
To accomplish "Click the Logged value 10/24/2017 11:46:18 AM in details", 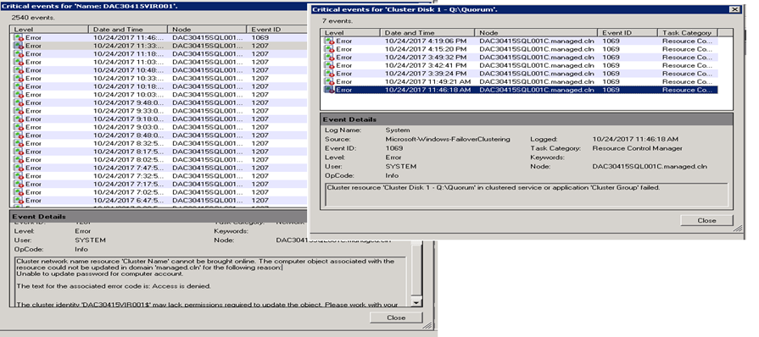I will 635,139.
